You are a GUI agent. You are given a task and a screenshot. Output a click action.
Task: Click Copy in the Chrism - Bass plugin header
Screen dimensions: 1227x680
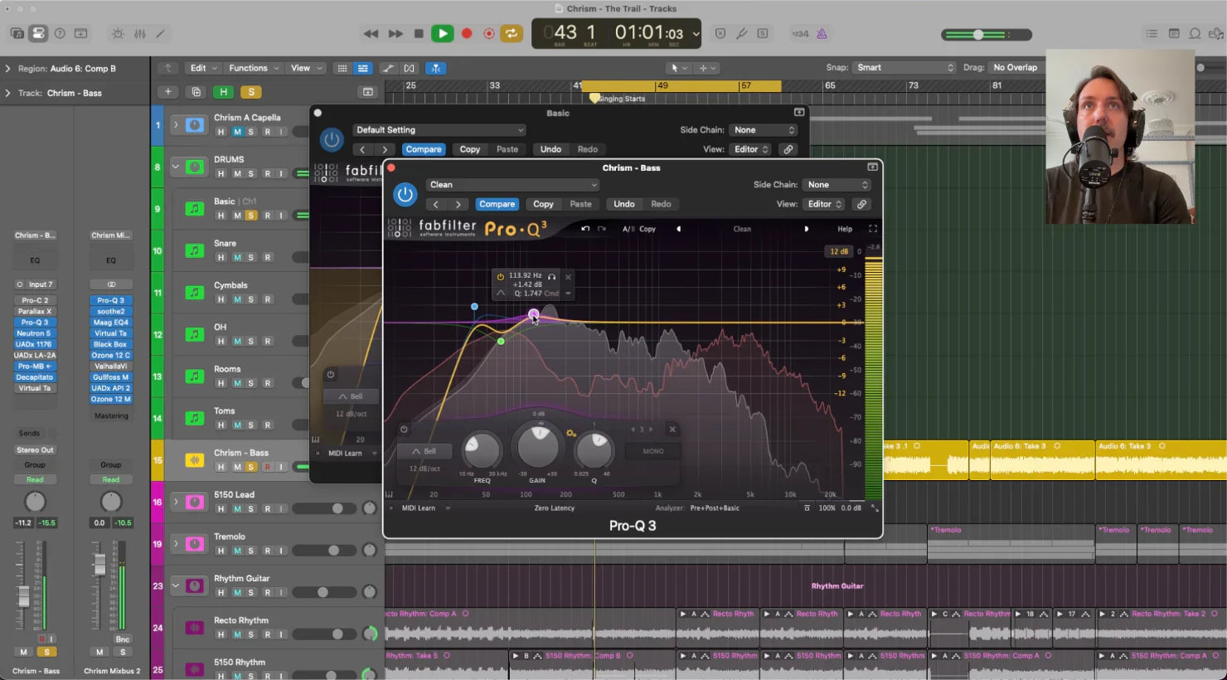tap(543, 204)
